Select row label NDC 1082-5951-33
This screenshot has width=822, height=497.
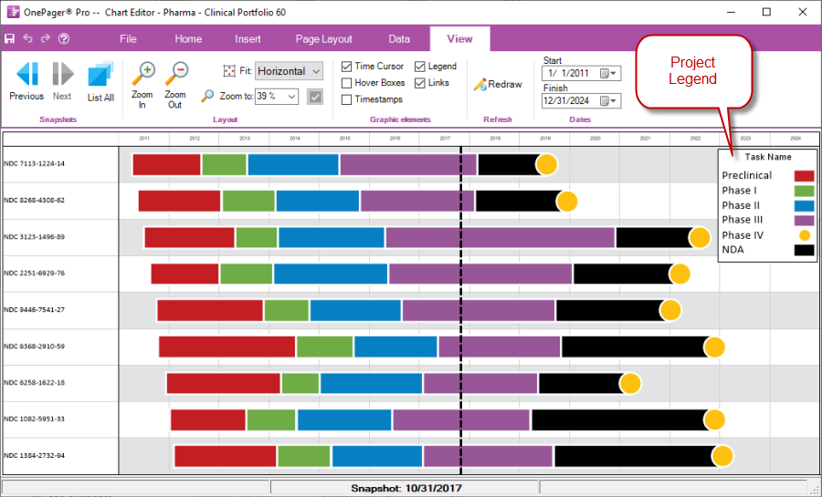(34, 419)
